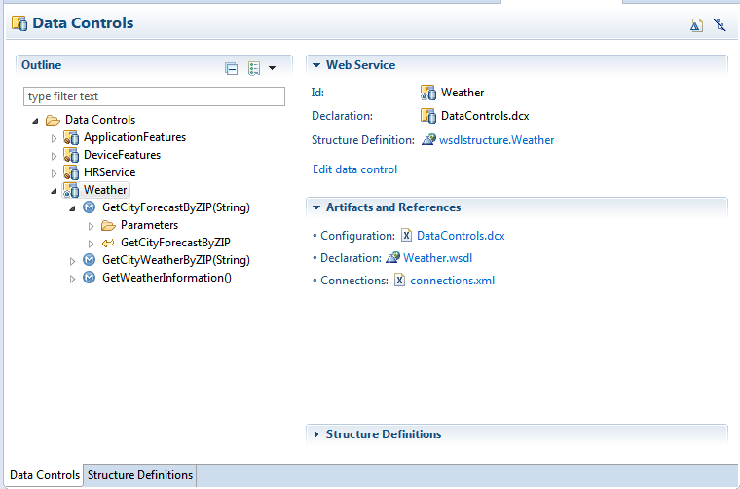The width and height of the screenshot is (740, 489).
Task: Click the Data Controls page title
Action: [83, 23]
